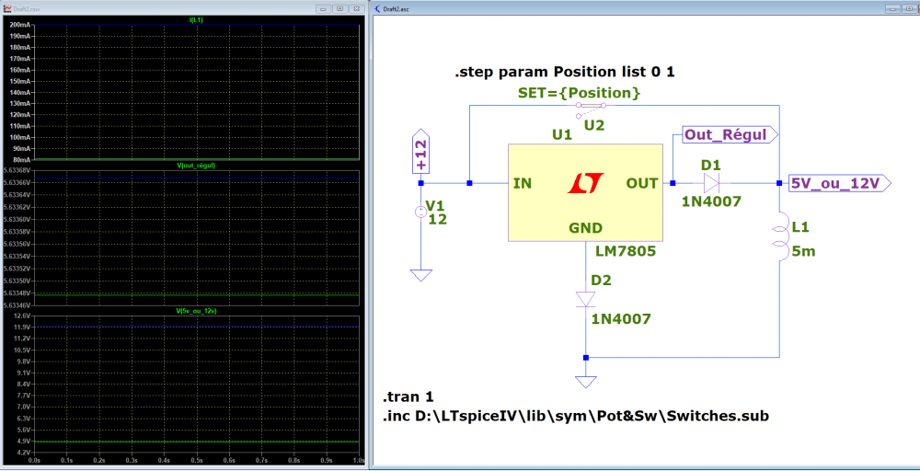The height and width of the screenshot is (471, 920).
Task: Click the SET={Position} attribute text
Action: pos(579,93)
